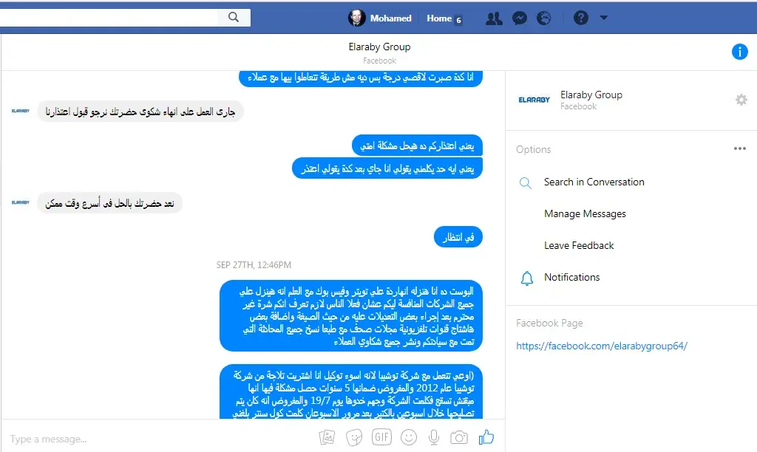The height and width of the screenshot is (452, 757).
Task: Open the elarabygroup64 Facebook page link
Action: pos(602,346)
